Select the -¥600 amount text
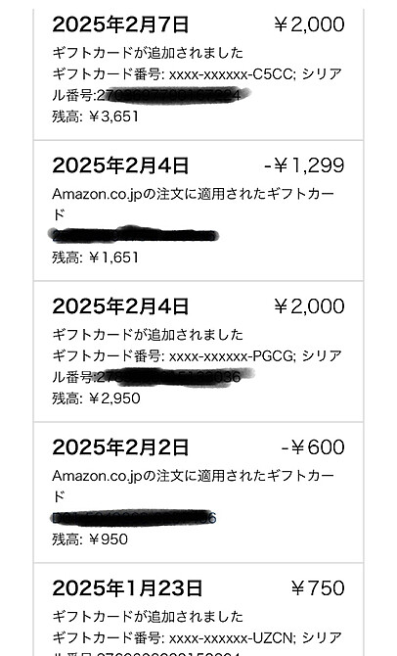 click(313, 447)
